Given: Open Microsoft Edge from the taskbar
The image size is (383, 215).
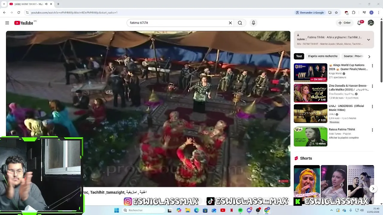Looking at the screenshot, I should [x=196, y=210].
